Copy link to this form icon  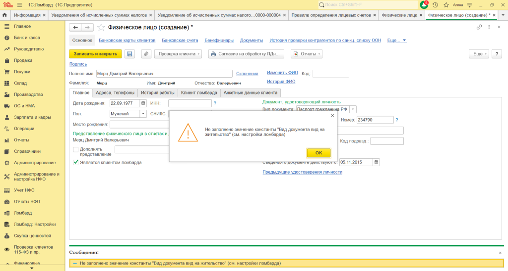pyautogui.click(x=479, y=27)
